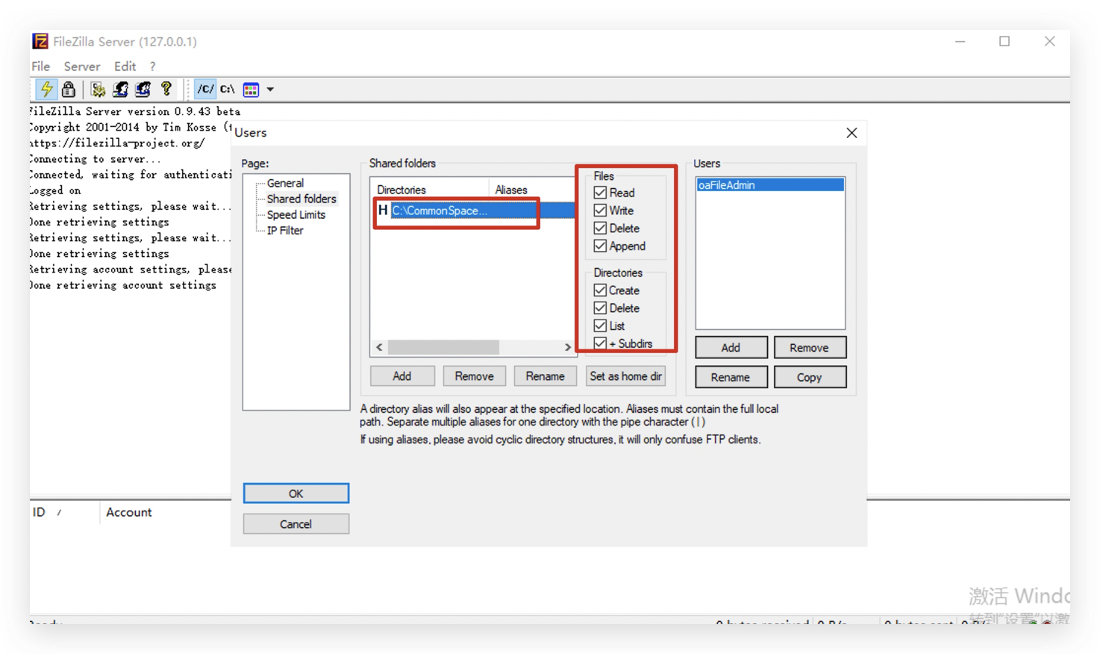Open server options via gear icon
Image resolution: width=1100 pixels, height=654 pixels.
tap(97, 89)
